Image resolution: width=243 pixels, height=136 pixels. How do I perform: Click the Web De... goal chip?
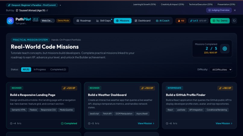[x=47, y=21]
